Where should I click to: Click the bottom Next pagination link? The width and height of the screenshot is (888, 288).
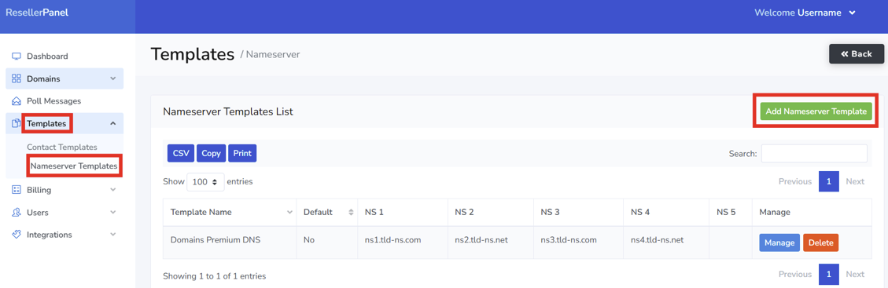click(855, 274)
